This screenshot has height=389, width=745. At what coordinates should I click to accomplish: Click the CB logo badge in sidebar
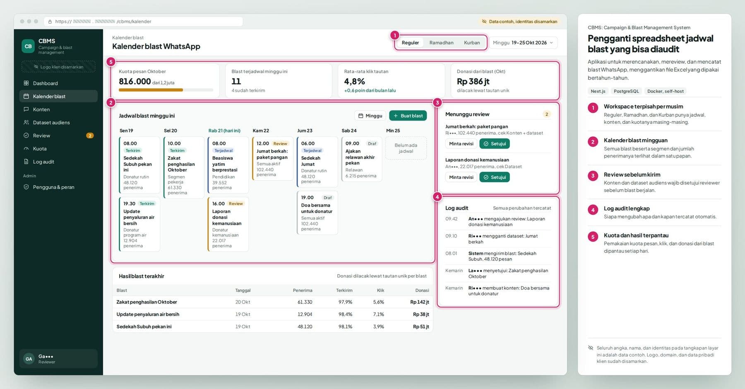(28, 46)
